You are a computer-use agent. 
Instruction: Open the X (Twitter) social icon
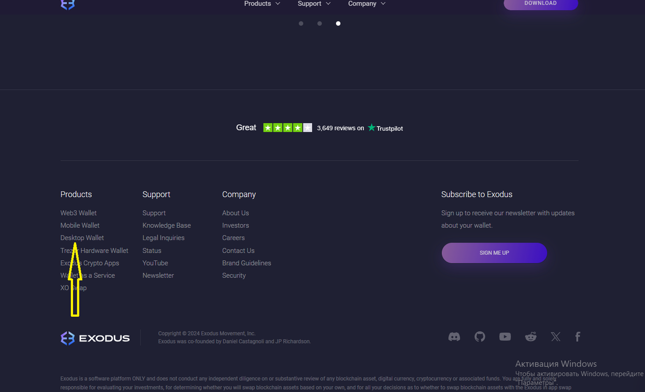click(x=555, y=337)
